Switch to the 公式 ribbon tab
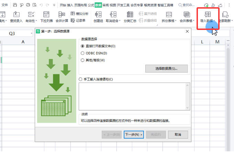Image resolution: width=234 pixels, height=152 pixels. tap(91, 5)
